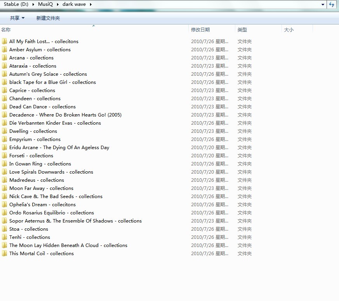This screenshot has height=301, width=339.
Task: Select the Chandeen folder icon
Action: (4, 98)
